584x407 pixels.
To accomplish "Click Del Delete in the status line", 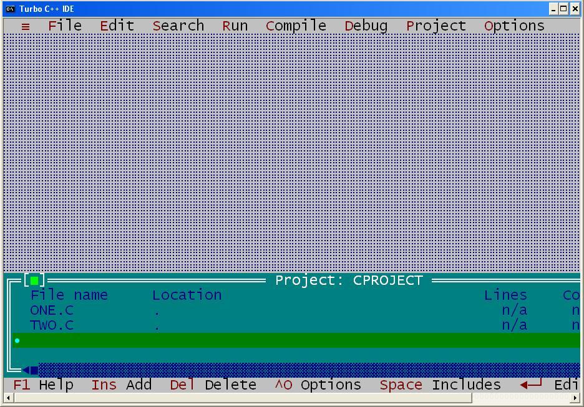I will [213, 385].
